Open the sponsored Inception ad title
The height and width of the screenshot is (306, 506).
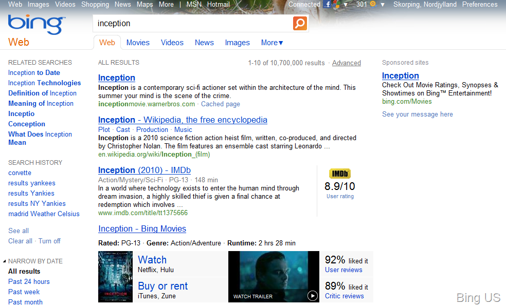401,75
